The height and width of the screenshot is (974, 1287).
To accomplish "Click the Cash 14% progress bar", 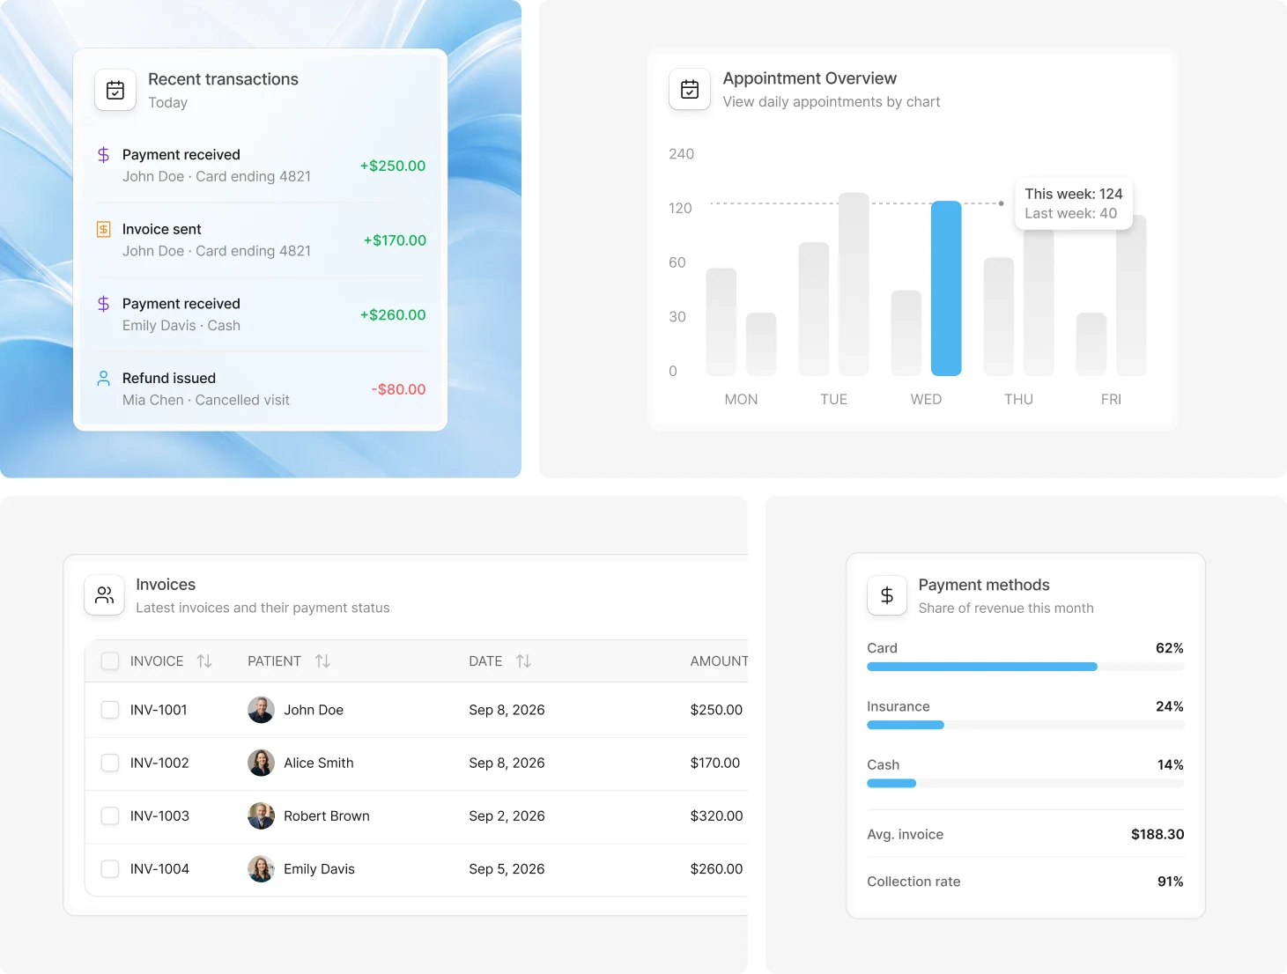I will (1025, 783).
